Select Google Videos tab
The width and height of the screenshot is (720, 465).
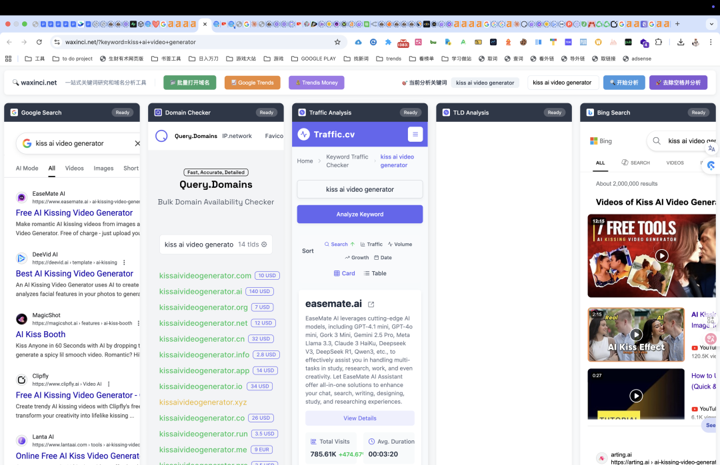[x=75, y=168]
